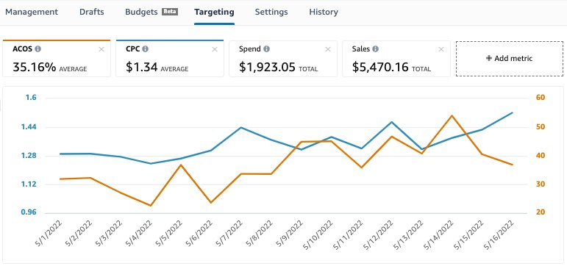Select the Sales $5,470.16 metric card

pos(396,59)
